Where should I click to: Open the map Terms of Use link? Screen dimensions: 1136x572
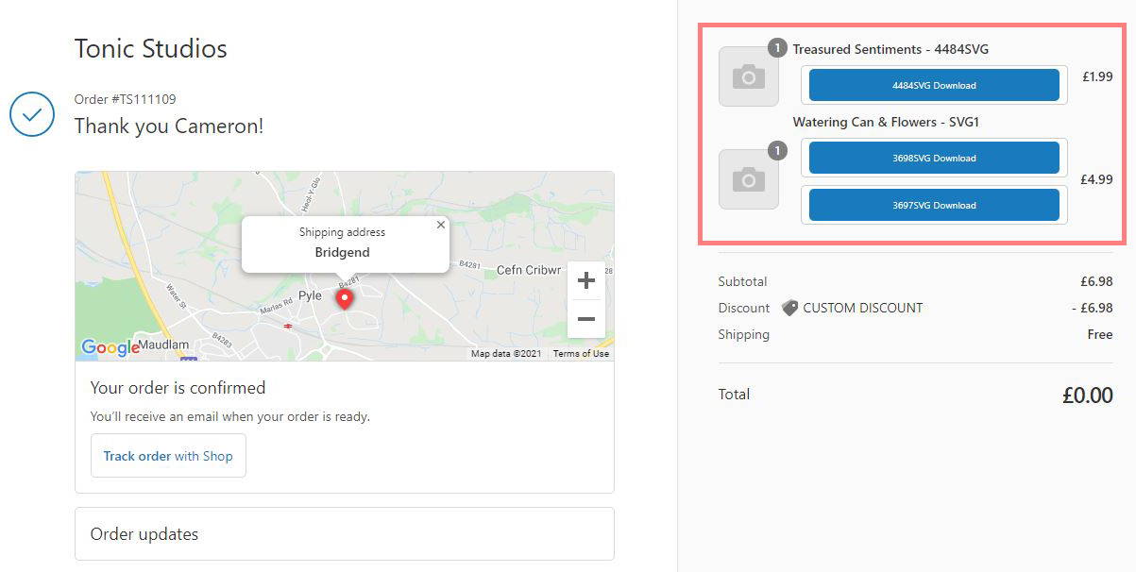(581, 354)
